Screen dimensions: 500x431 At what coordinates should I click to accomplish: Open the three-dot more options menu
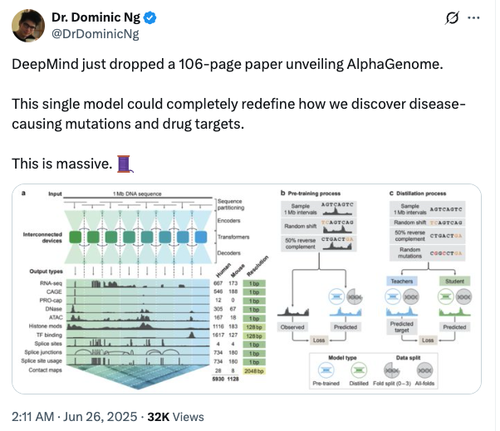pyautogui.click(x=474, y=17)
